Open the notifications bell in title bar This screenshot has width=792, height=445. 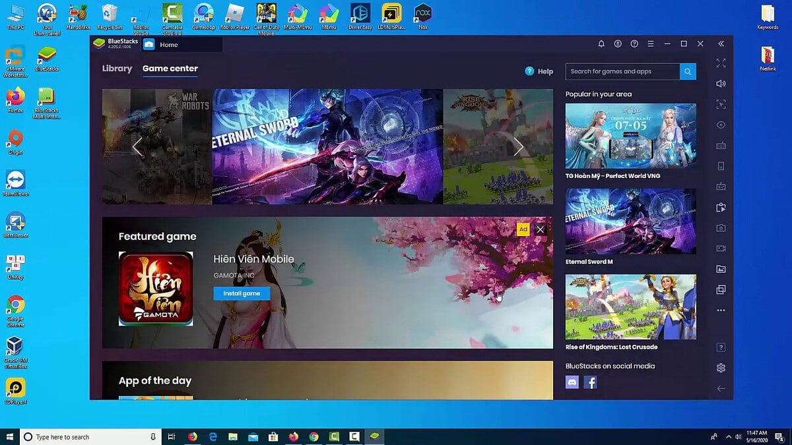pos(601,44)
